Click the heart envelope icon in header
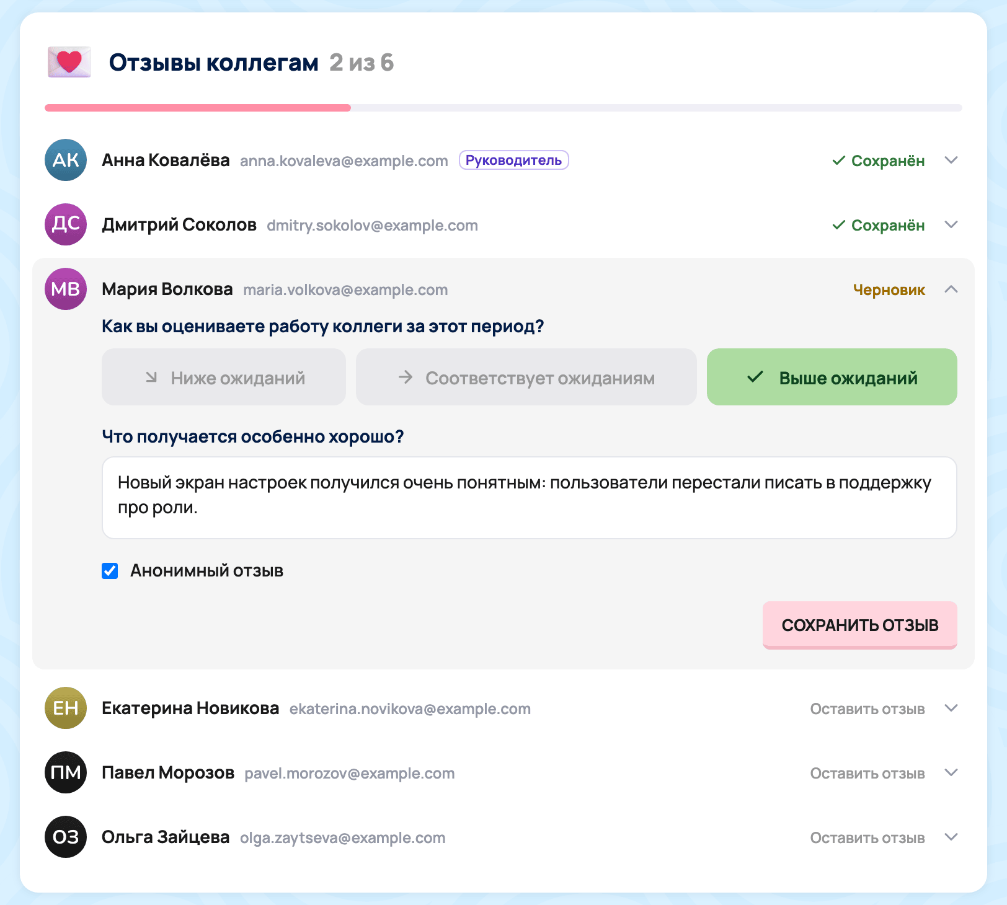1007x905 pixels. [x=69, y=62]
